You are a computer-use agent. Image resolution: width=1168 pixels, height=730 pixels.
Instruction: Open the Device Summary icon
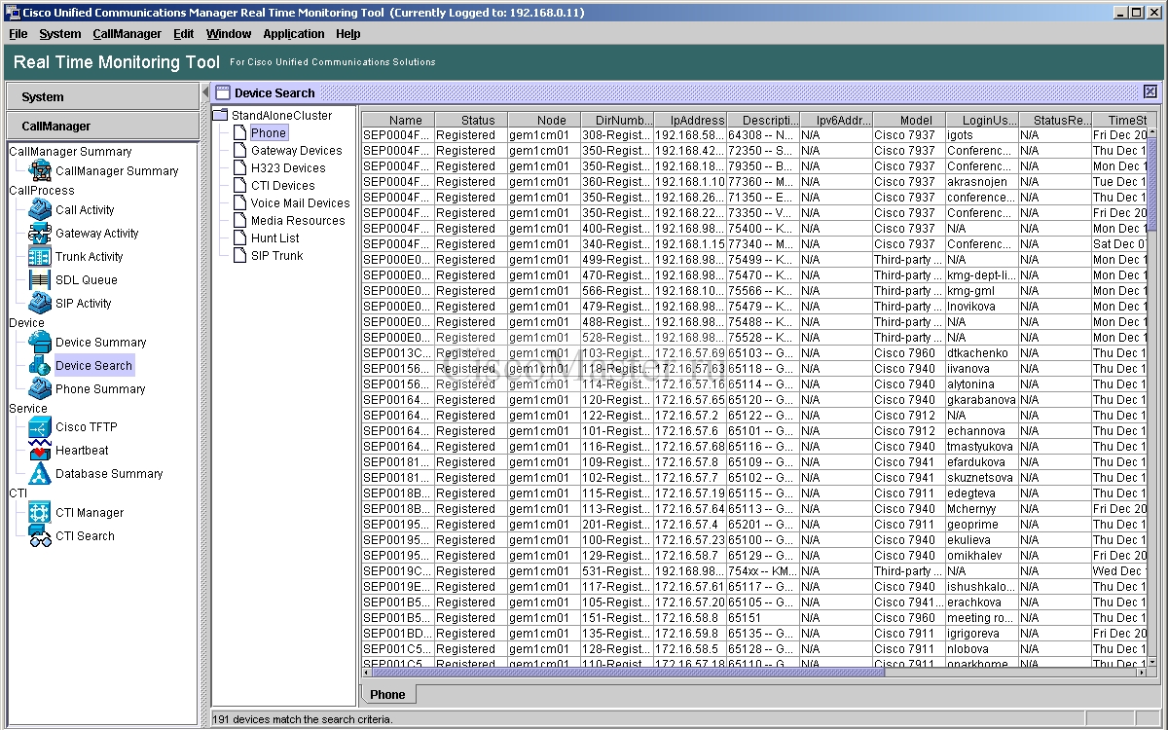pyautogui.click(x=40, y=342)
